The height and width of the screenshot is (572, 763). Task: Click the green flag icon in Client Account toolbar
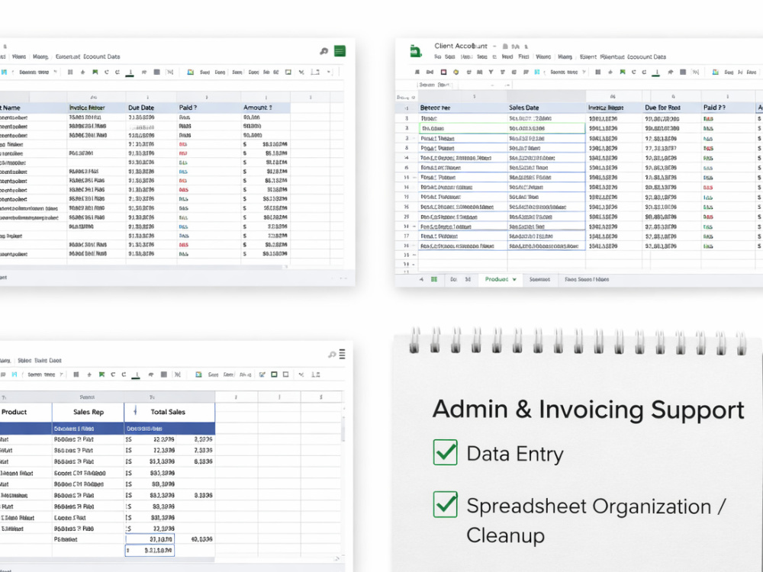pos(623,72)
